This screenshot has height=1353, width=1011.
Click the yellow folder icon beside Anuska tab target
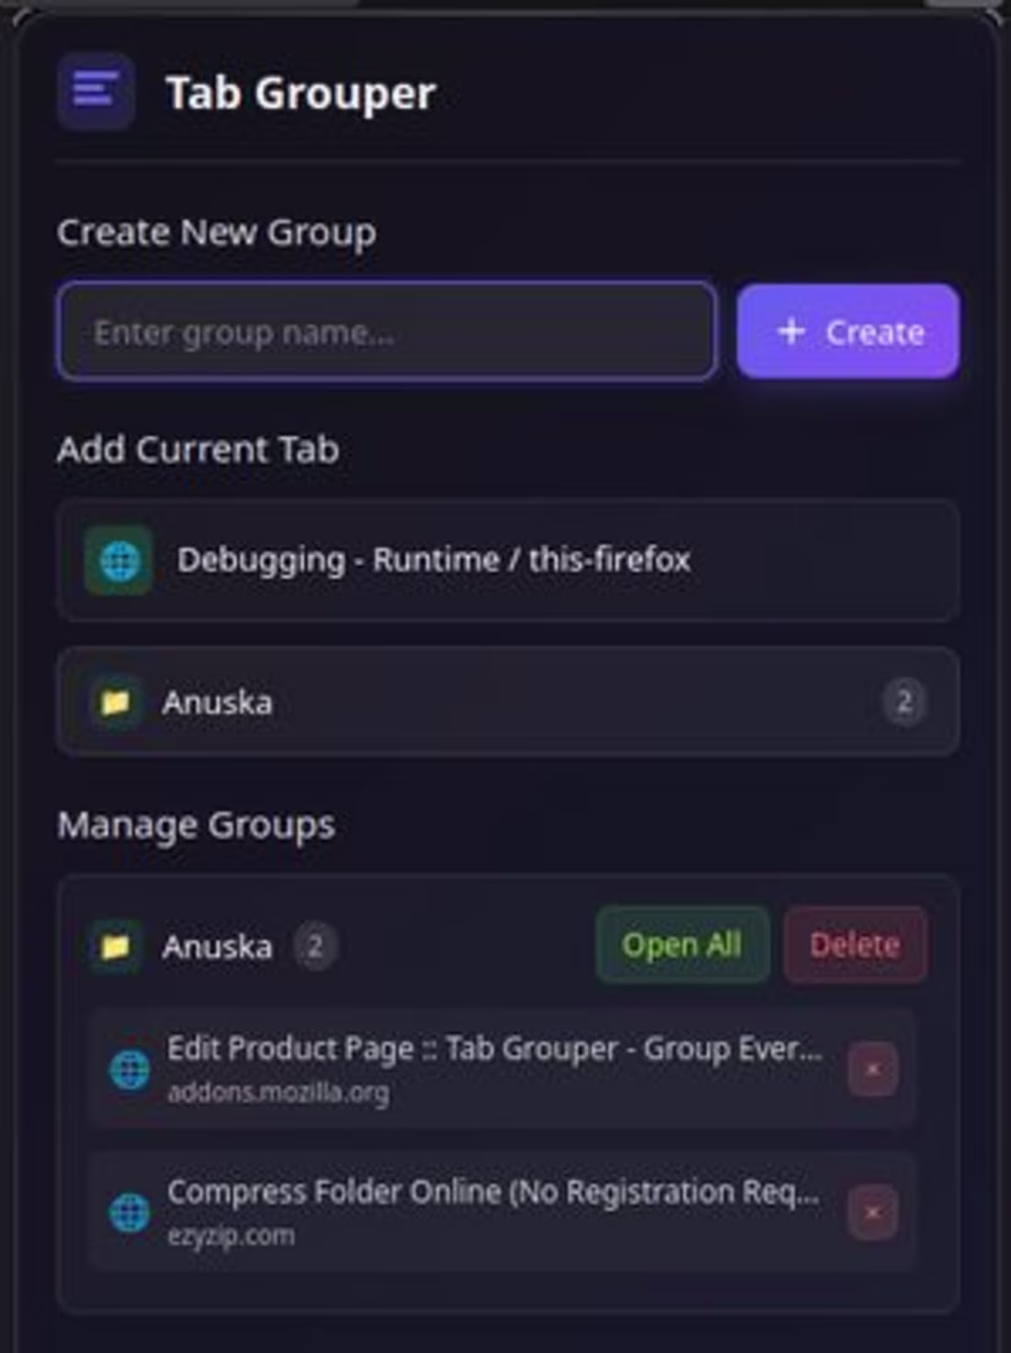click(118, 701)
